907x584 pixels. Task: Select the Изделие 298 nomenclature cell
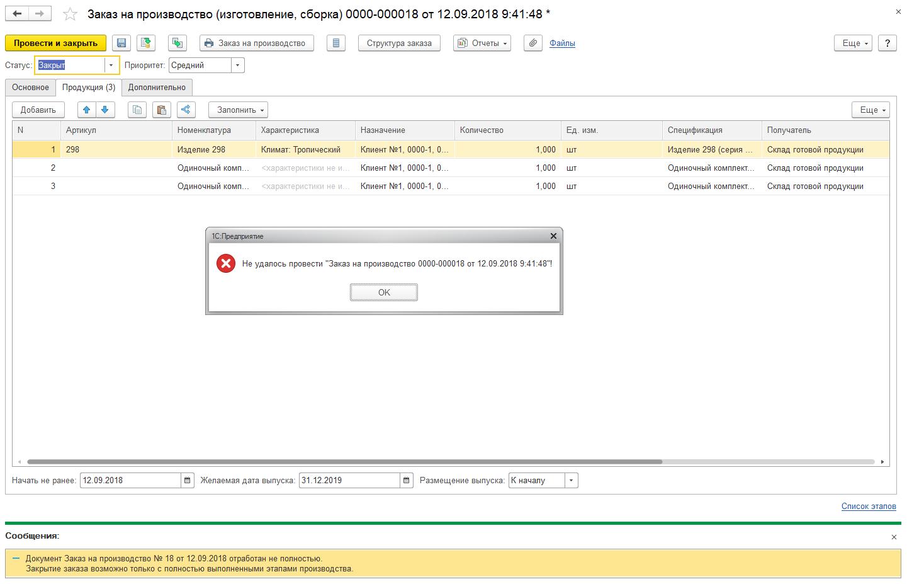(213, 150)
